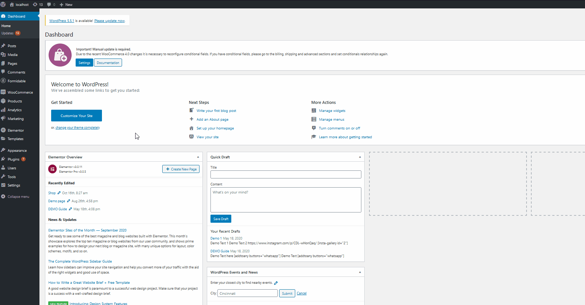Image resolution: width=585 pixels, height=305 pixels.
Task: Click the Media icon in sidebar
Action: pos(3,54)
